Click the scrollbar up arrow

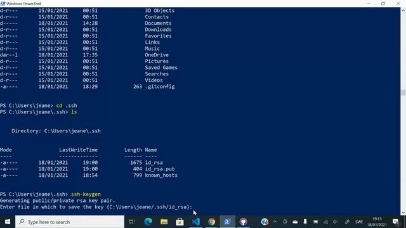[x=403, y=10]
